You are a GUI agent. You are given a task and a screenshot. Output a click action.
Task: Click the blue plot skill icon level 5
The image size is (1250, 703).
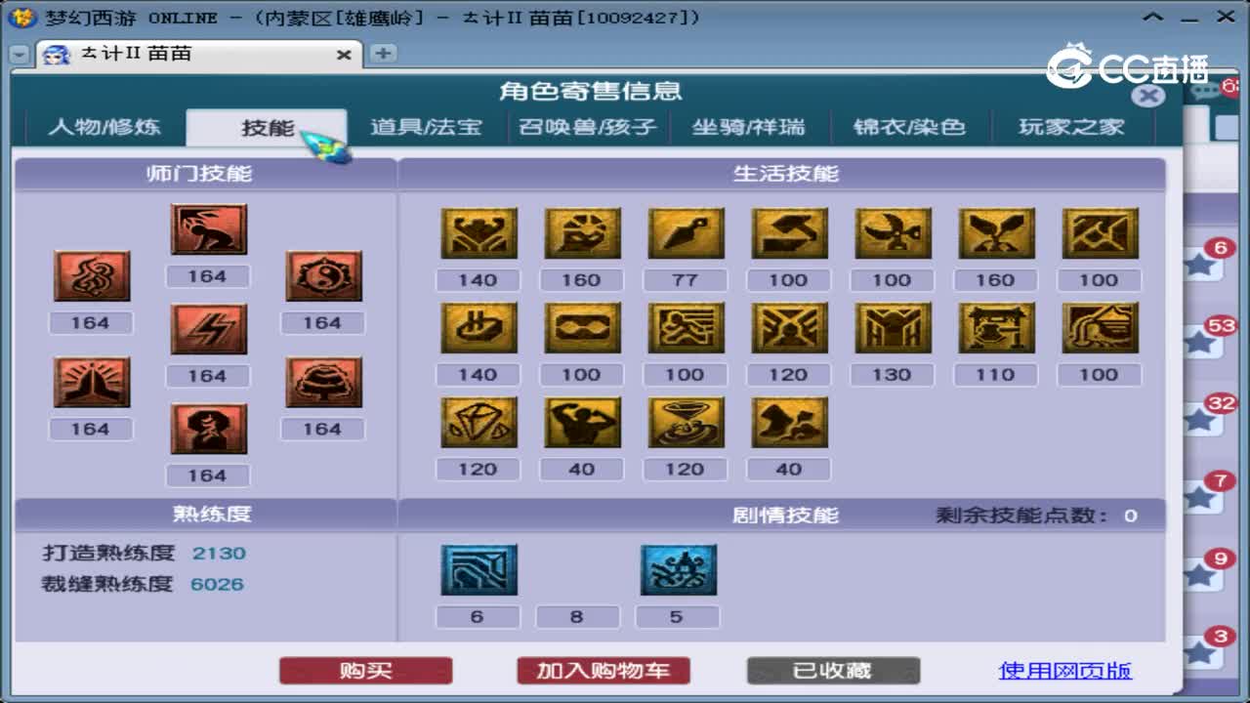click(x=678, y=570)
